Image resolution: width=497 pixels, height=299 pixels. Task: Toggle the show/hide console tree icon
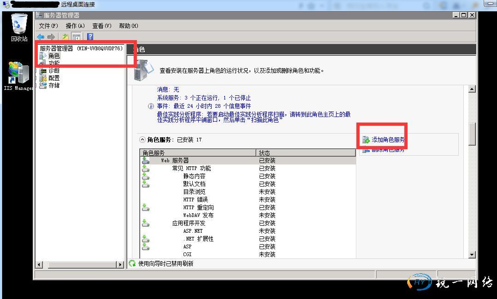pos(77,37)
